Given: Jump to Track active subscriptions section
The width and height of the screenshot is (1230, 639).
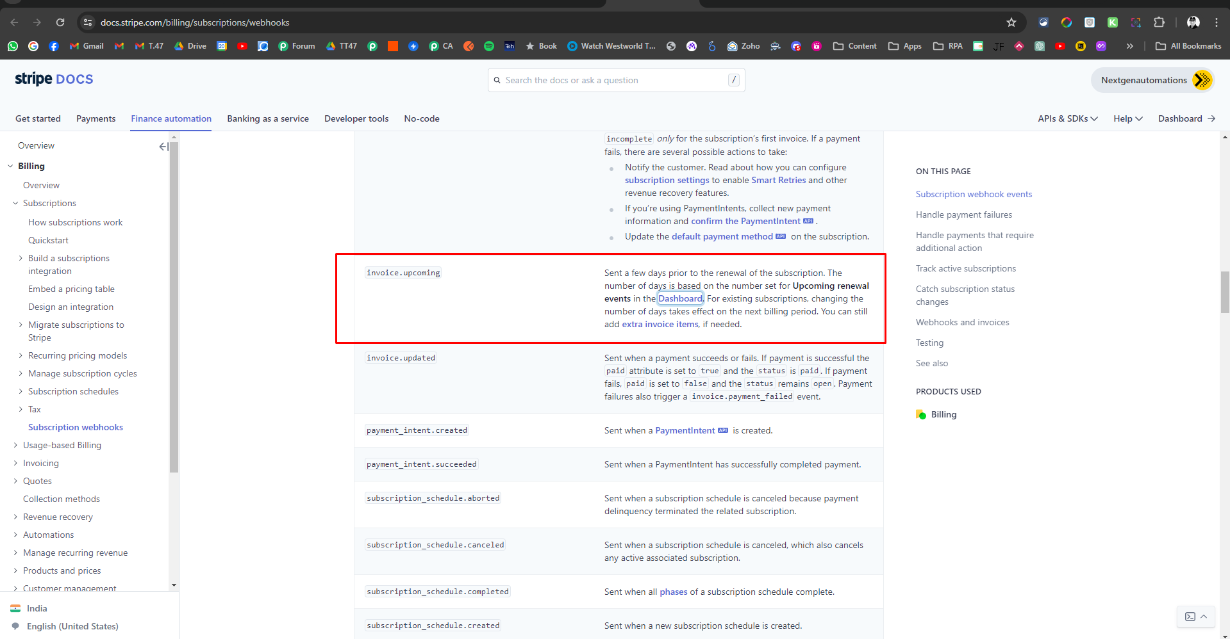Looking at the screenshot, I should 966,268.
